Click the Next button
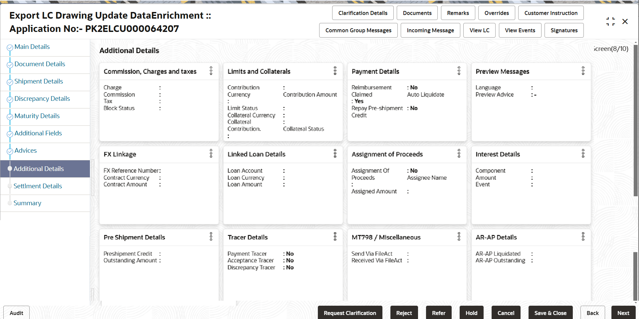This screenshot has width=639, height=319. pos(623,313)
